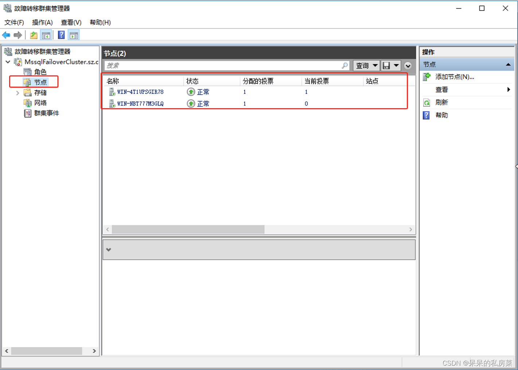Toggle the console tree pane toolbar icon
Image resolution: width=518 pixels, height=370 pixels.
point(46,35)
